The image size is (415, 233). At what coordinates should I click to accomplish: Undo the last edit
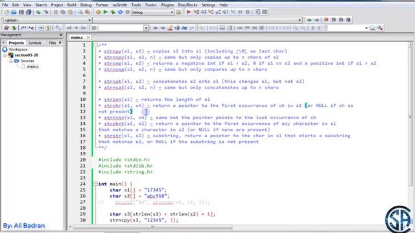tap(38, 12)
